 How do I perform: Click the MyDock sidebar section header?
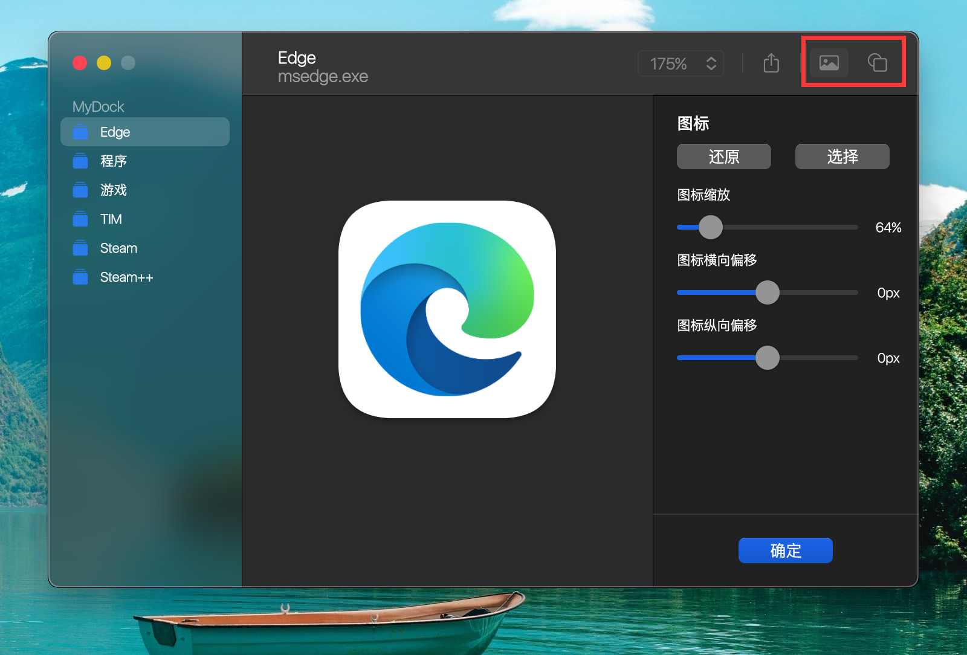[98, 107]
